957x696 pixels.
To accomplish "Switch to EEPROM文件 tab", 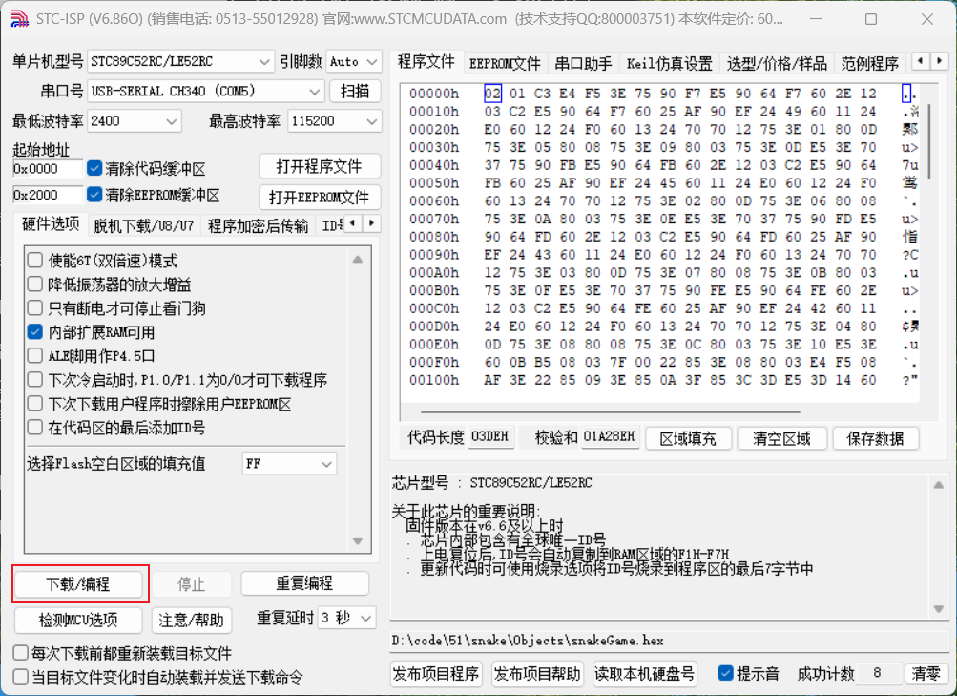I will coord(505,64).
